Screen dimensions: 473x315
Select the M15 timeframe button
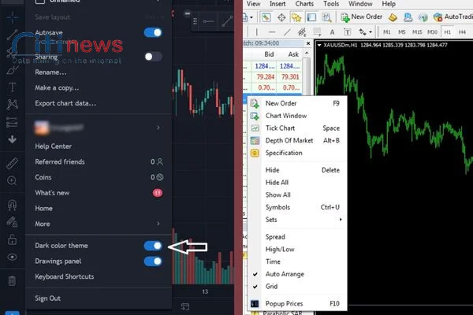click(417, 32)
